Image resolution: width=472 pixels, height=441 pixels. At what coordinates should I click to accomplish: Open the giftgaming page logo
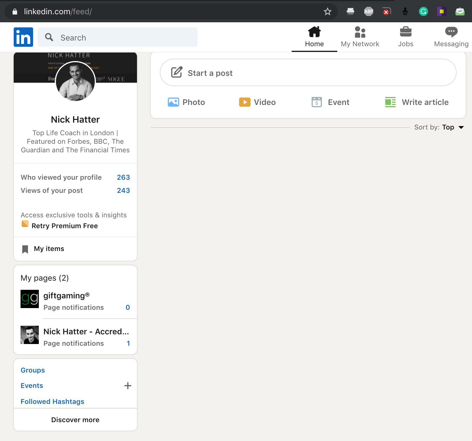coord(30,299)
